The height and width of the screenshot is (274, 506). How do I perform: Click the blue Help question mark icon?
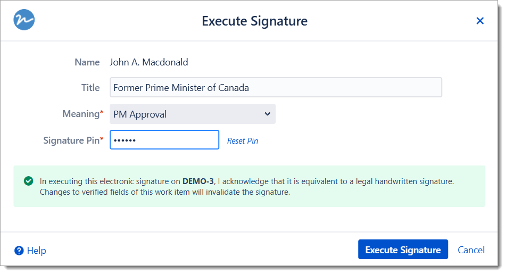point(19,250)
